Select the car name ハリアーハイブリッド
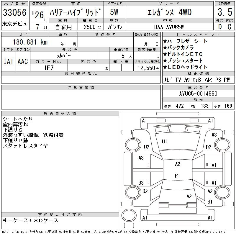This screenshot has width=236, height=236. pos(75,12)
